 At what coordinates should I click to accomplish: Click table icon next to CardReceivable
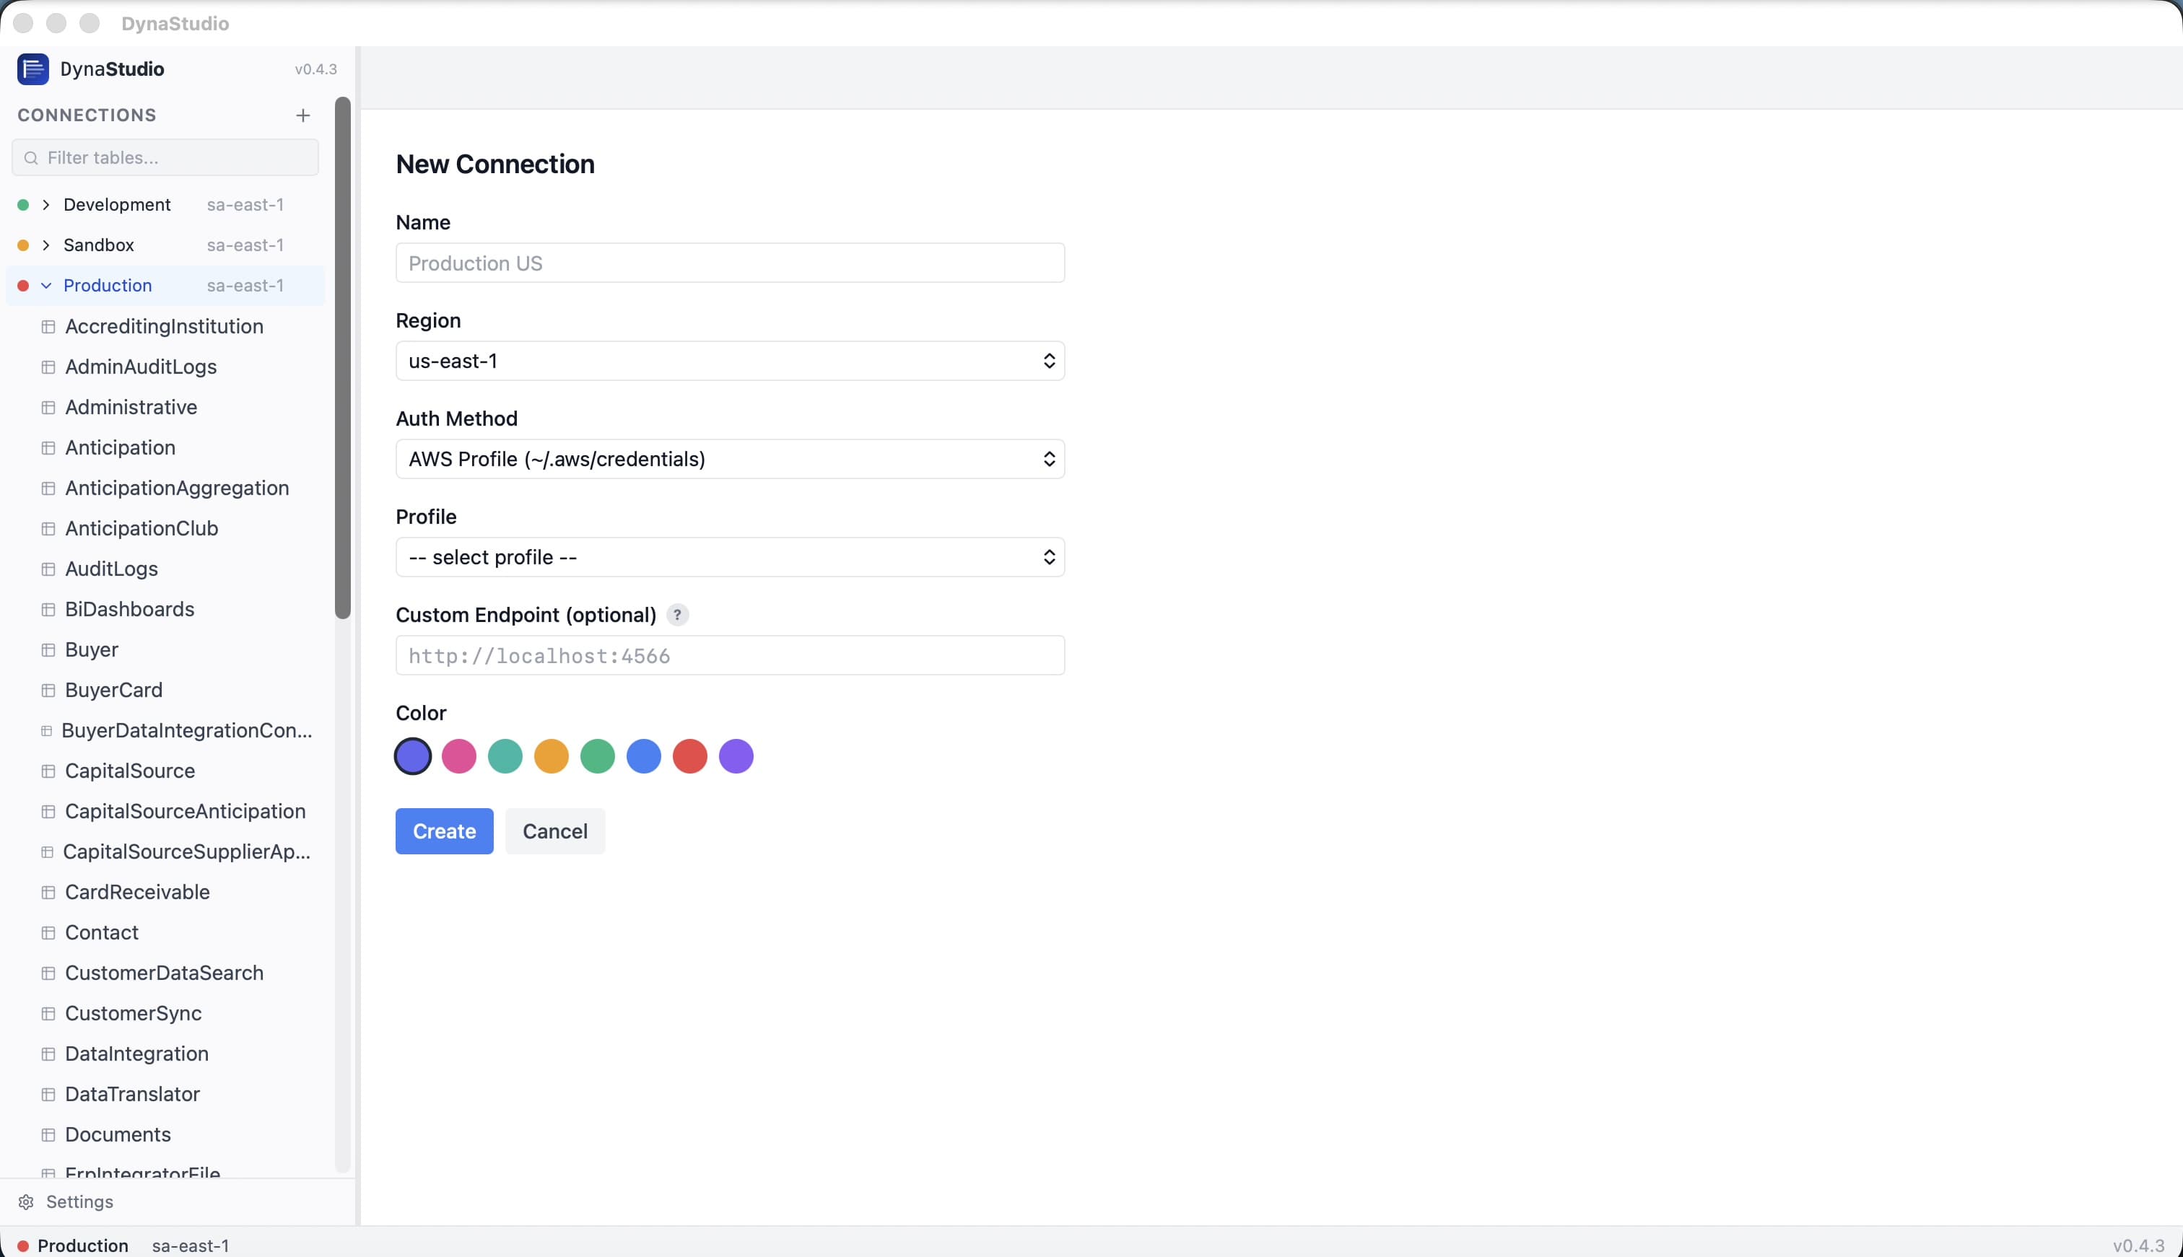48,893
